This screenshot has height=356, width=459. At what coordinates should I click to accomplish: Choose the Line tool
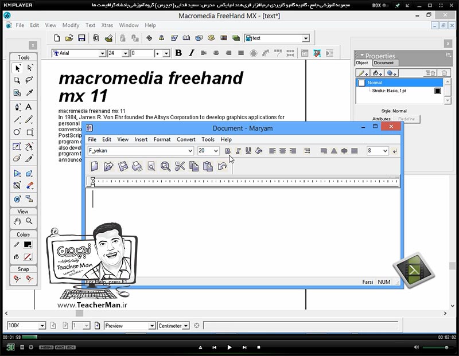(x=17, y=119)
